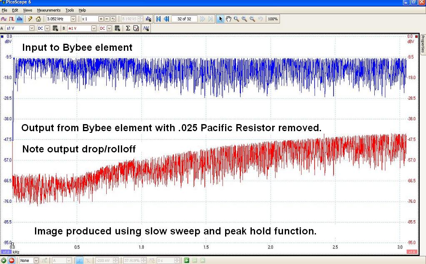Open the Help menu
426x264 pixels.
coord(82,10)
